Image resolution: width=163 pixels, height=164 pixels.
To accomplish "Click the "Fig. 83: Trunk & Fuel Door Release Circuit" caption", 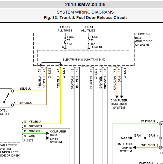I will pyautogui.click(x=85, y=18).
